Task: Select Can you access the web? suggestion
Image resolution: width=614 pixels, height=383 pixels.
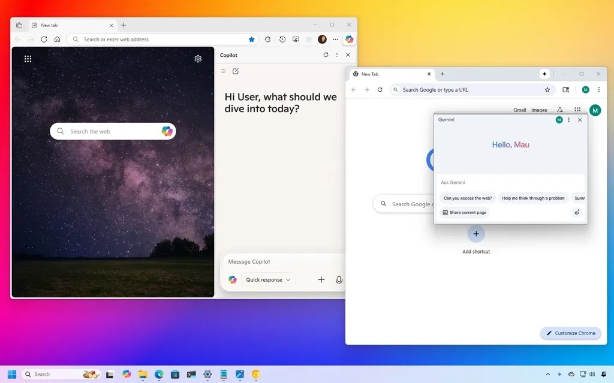Action: (468, 198)
